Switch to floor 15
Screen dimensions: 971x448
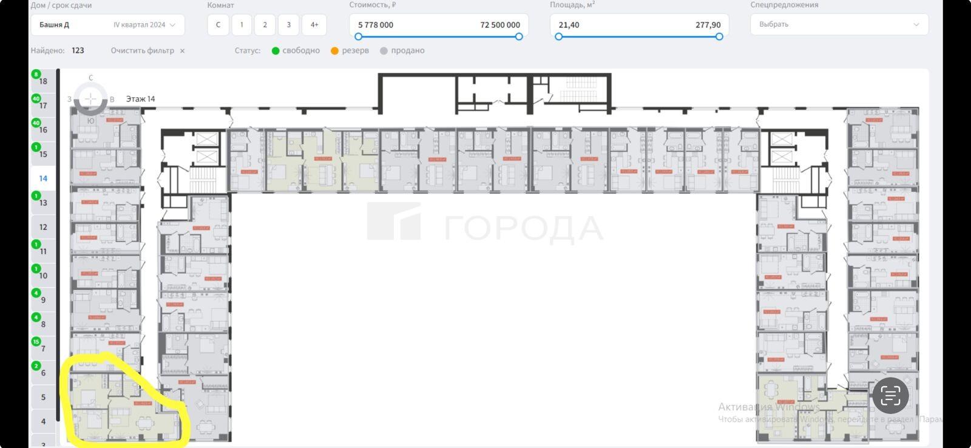[42, 154]
